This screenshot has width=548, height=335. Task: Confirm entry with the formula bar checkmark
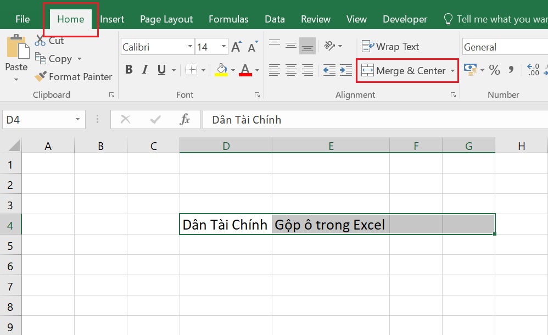click(155, 120)
